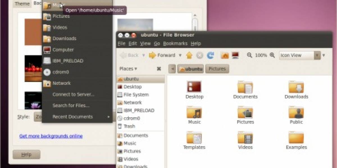Select Documents bookmark in sidebar
This screenshot has width=337, height=168.
pyautogui.click(x=141, y=136)
